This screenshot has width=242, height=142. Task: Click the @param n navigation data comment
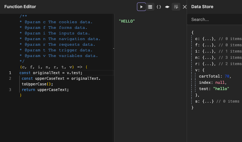[x=60, y=39]
